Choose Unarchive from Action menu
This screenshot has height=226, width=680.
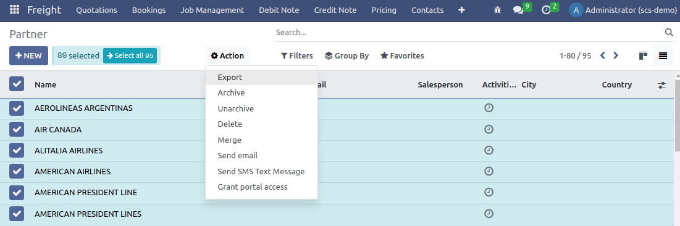(261, 108)
